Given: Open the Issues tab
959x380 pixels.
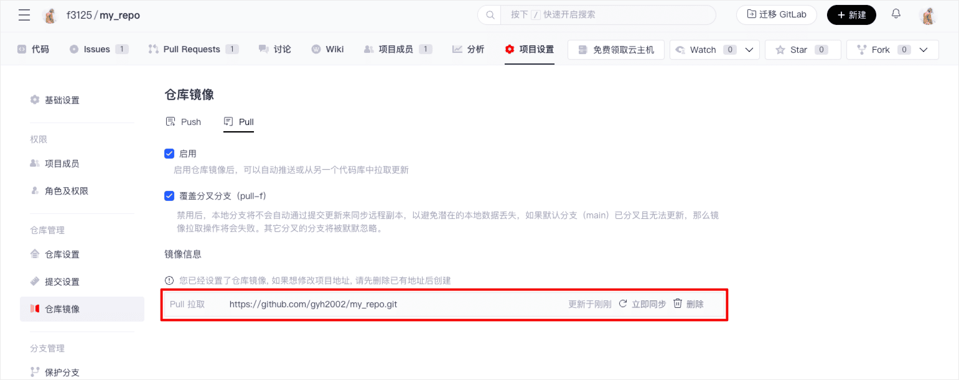Looking at the screenshot, I should 96,49.
